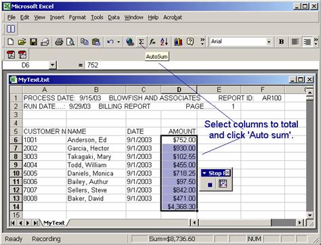Viewport: 321px width, 245px height.
Task: Toggle the Relative Reference macro button
Action: [223, 184]
